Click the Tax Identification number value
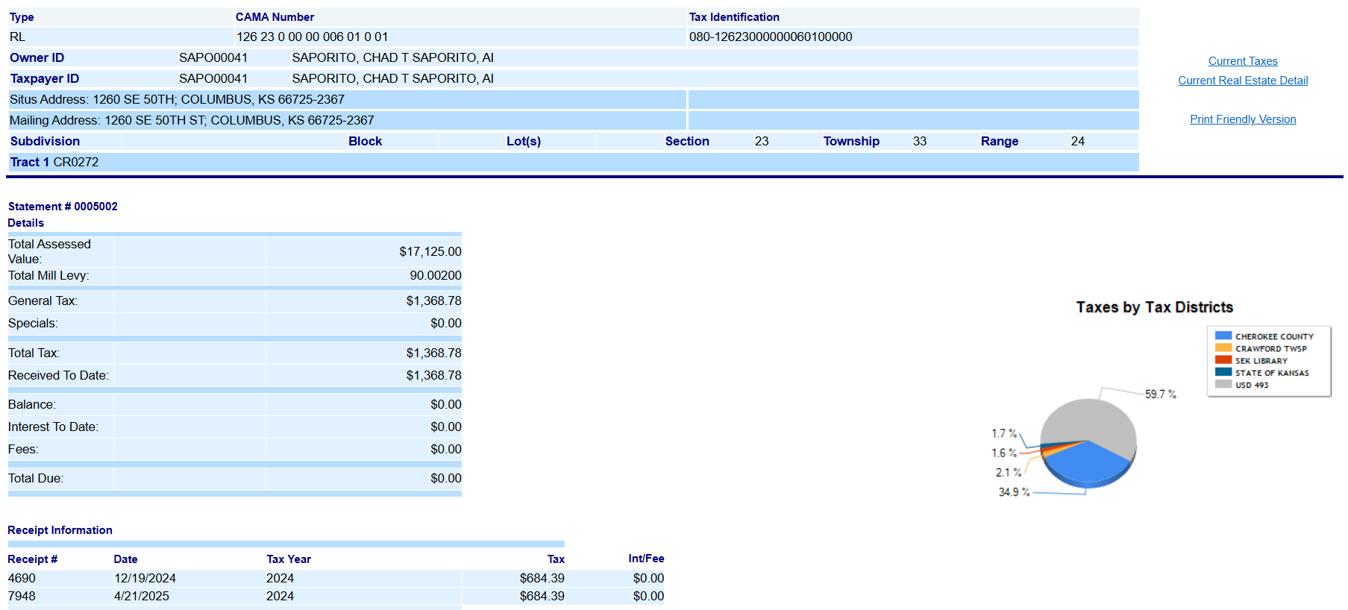This screenshot has height=610, width=1348. coord(770,37)
